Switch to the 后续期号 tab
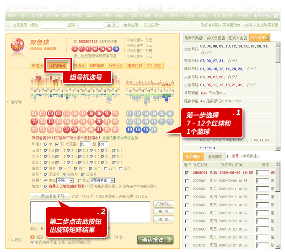Image resolution: width=285 pixels, height=252 pixels. [215, 157]
